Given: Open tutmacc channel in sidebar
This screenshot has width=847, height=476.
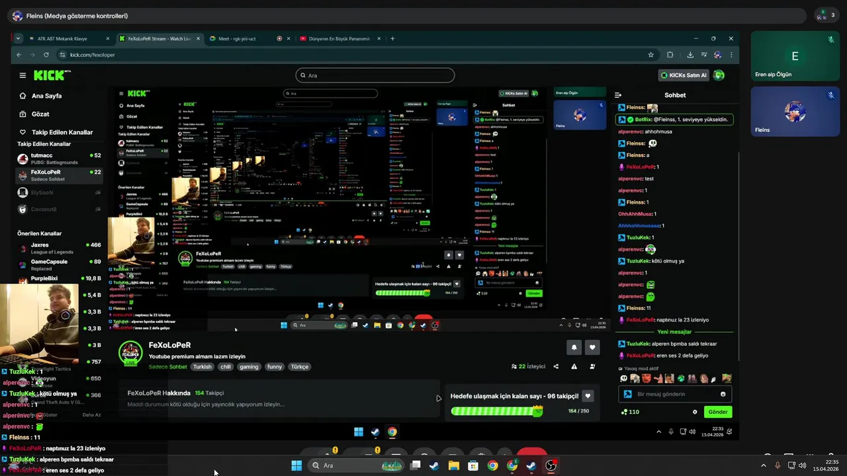Looking at the screenshot, I should [x=60, y=159].
